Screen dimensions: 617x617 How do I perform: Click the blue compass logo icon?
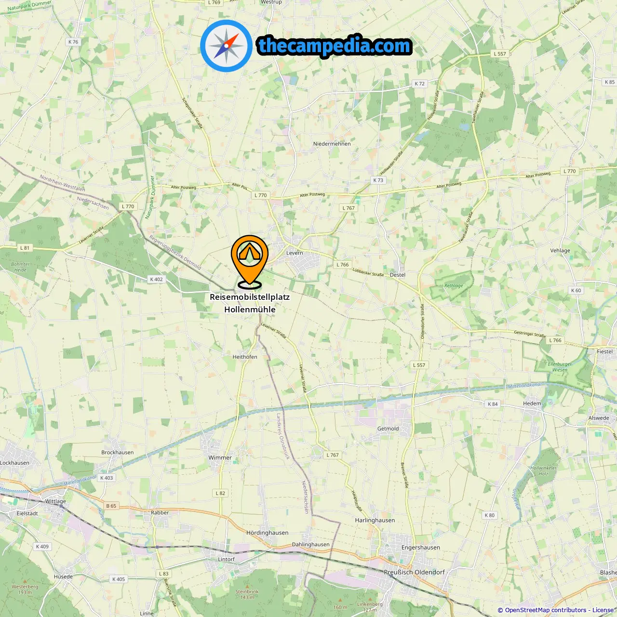click(x=227, y=46)
